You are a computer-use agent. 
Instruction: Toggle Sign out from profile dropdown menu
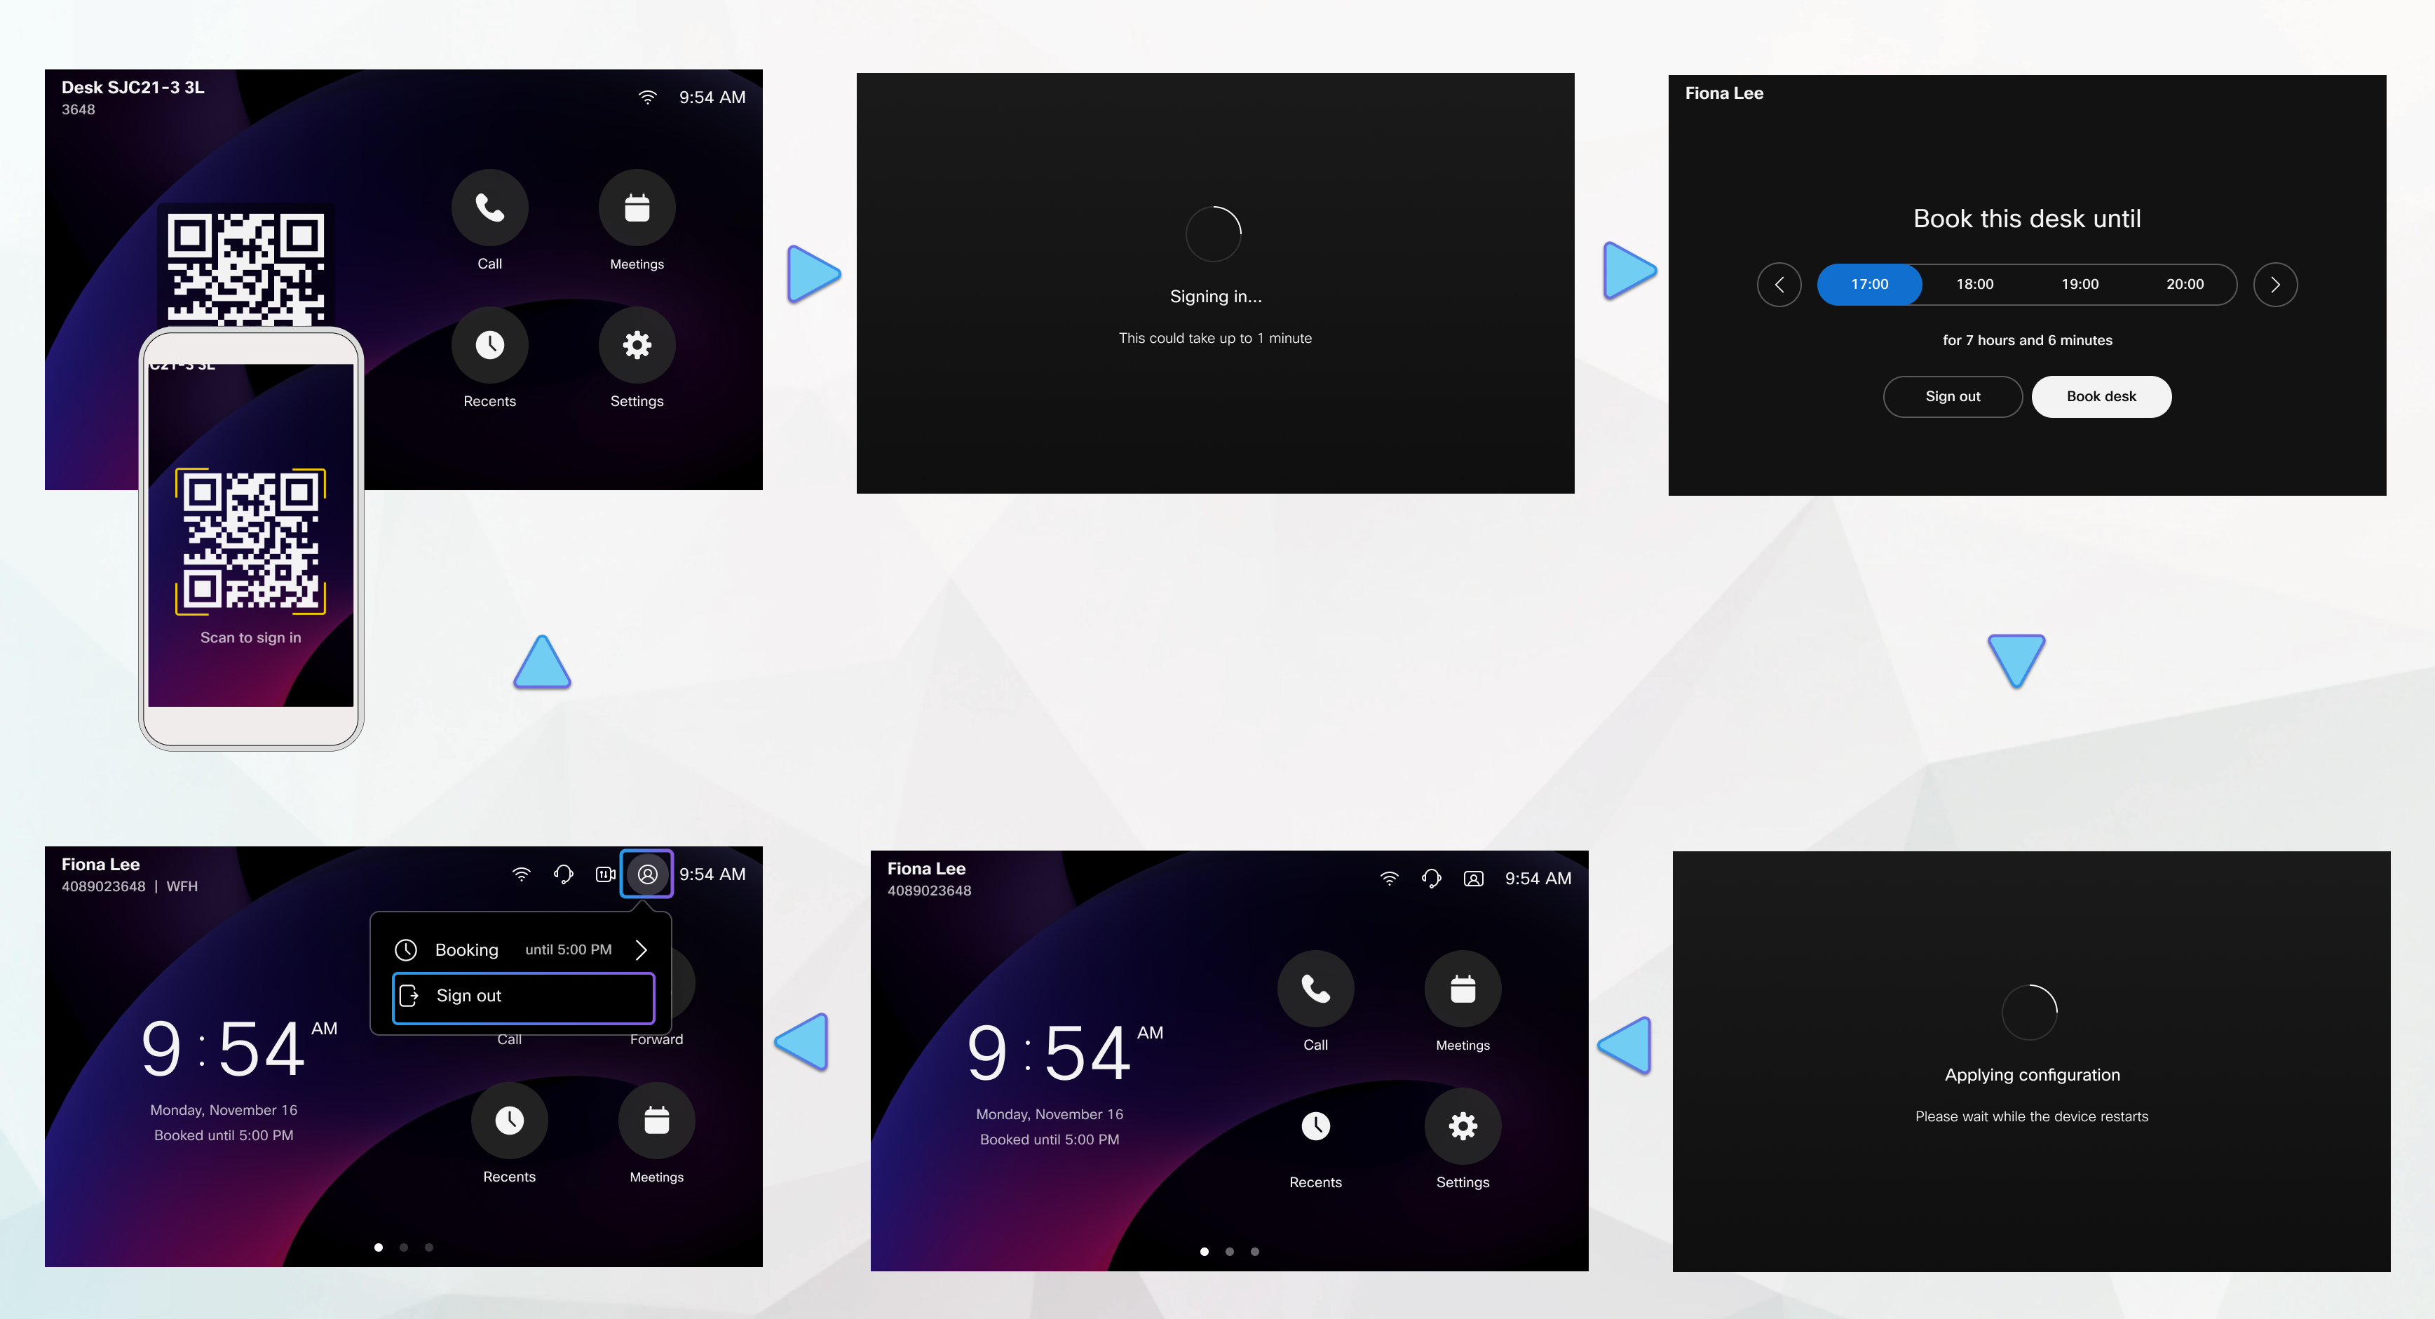pyautogui.click(x=520, y=996)
